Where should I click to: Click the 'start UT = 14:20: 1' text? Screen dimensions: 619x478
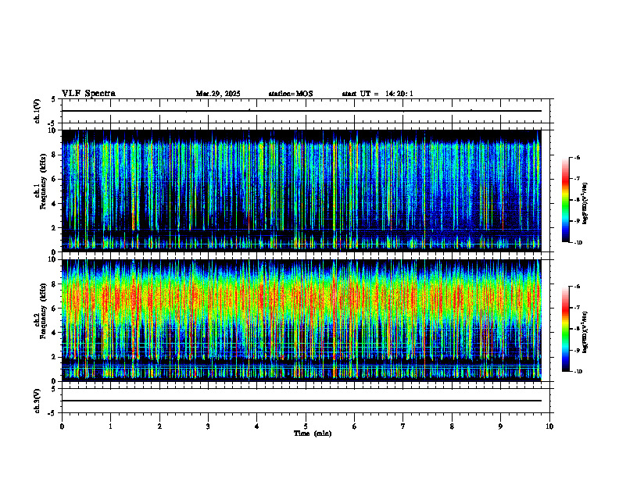377,94
